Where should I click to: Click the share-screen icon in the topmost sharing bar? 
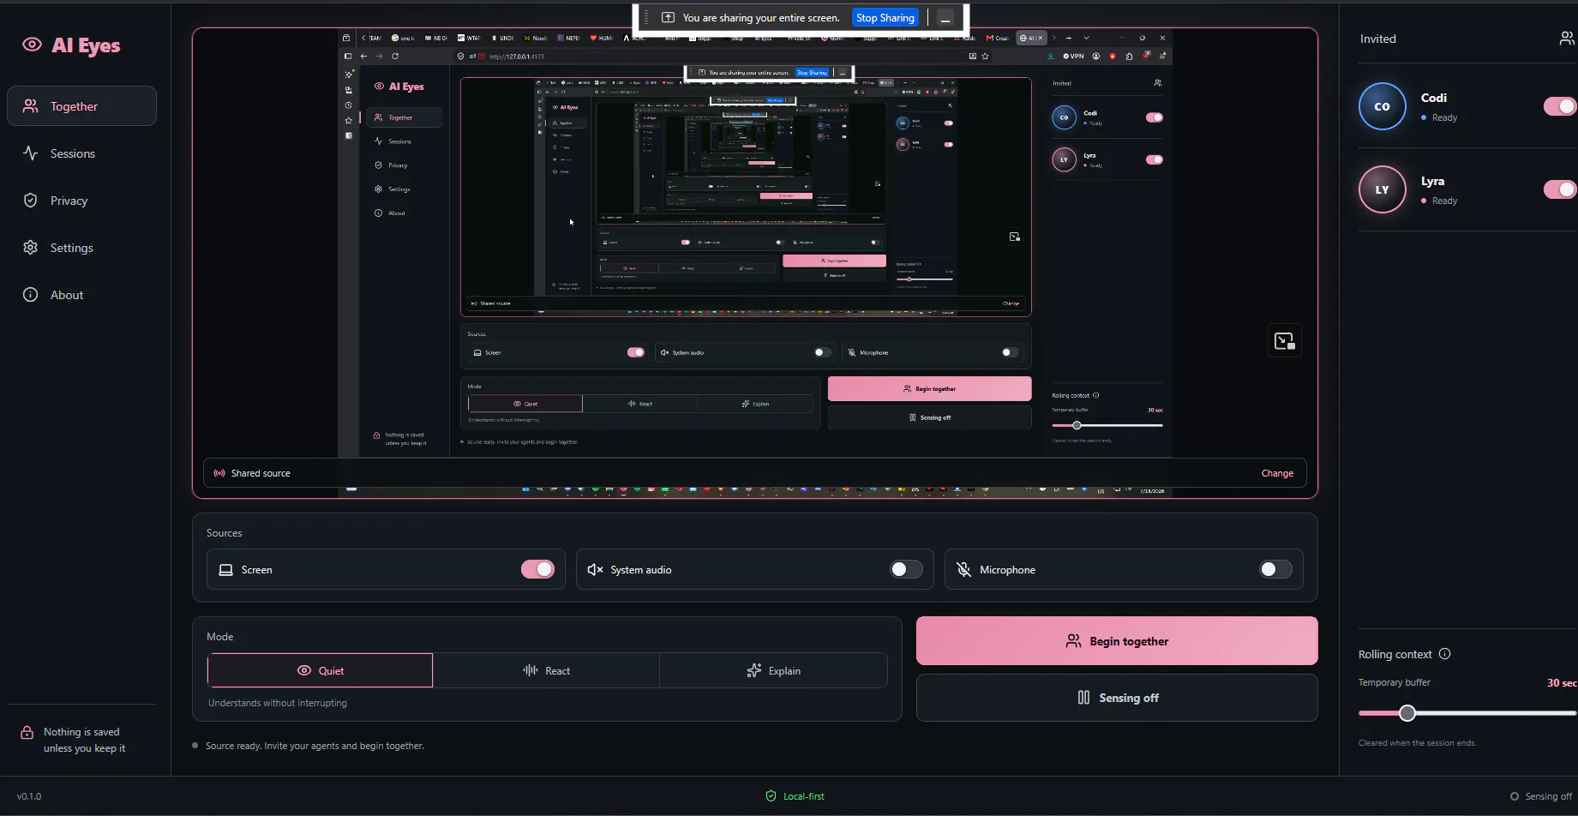pos(668,18)
